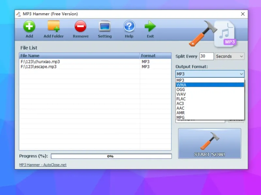The width and height of the screenshot is (261, 195).
Task: Close the MP3 Hammer window
Action: [243, 14]
